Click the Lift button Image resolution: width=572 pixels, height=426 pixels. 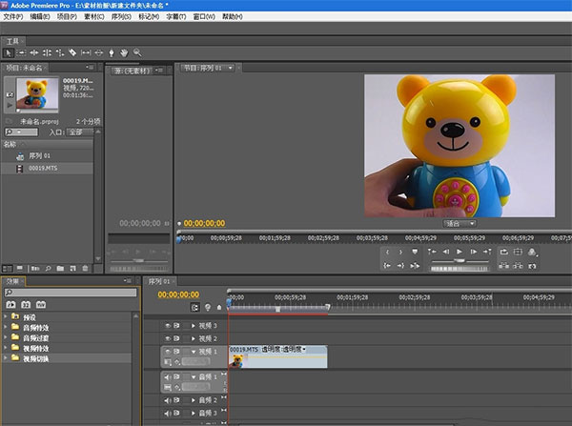coord(503,266)
